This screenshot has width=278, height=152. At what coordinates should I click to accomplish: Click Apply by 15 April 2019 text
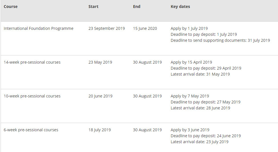(x=191, y=62)
